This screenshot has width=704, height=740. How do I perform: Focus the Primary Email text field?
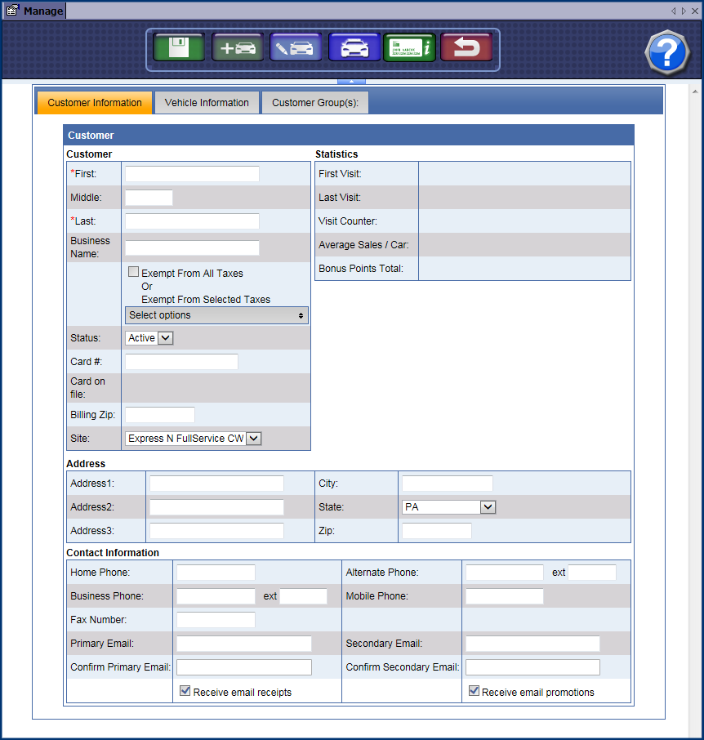[244, 644]
